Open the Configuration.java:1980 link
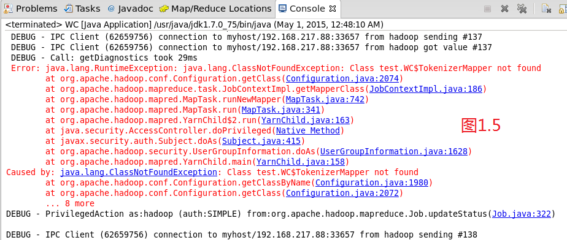This screenshot has width=567, height=240. tap(372, 182)
